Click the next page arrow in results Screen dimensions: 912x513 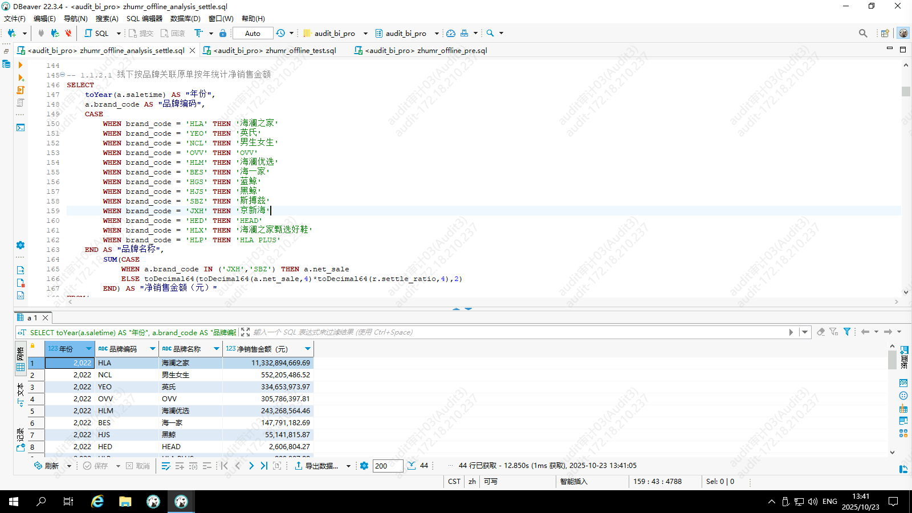coord(251,466)
